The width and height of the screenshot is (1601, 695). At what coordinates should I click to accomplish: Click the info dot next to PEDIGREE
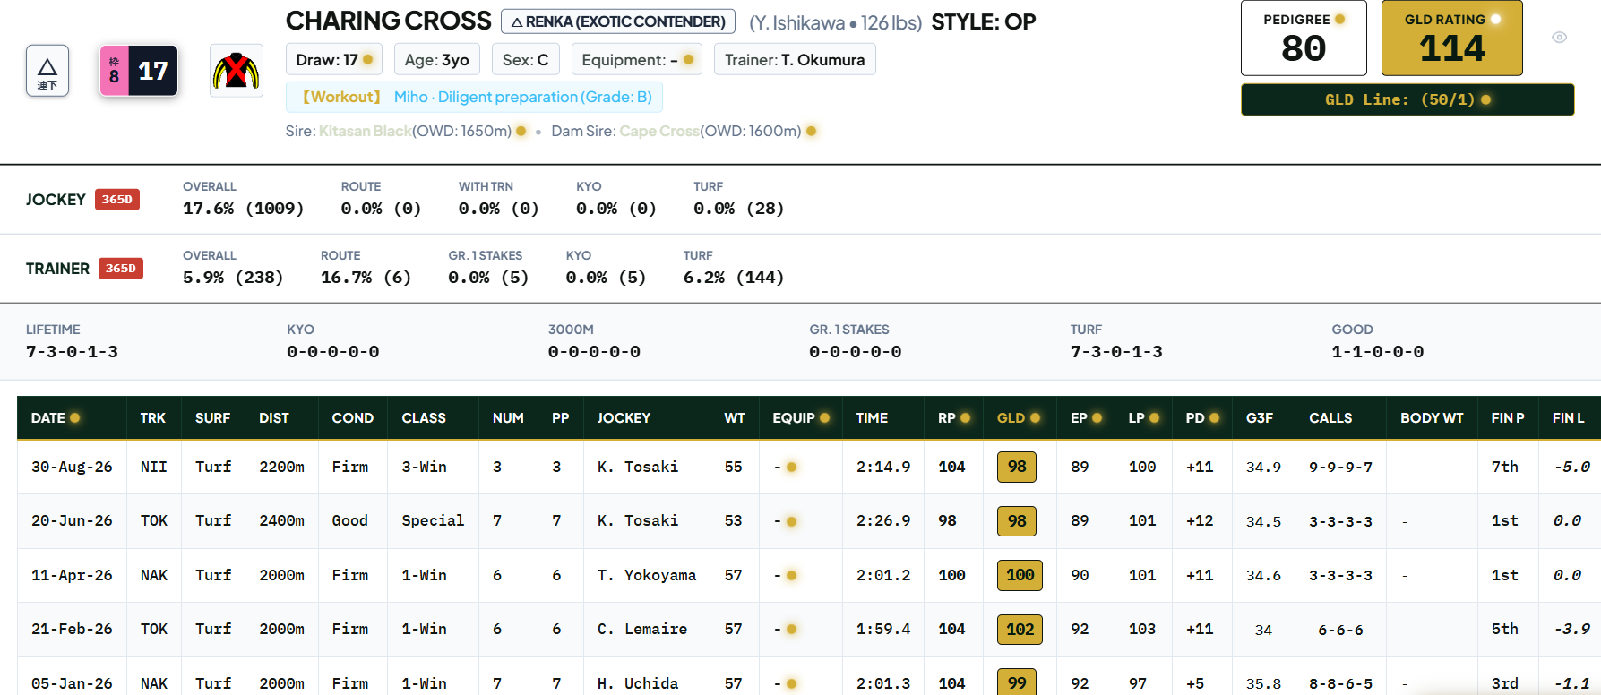(1339, 19)
